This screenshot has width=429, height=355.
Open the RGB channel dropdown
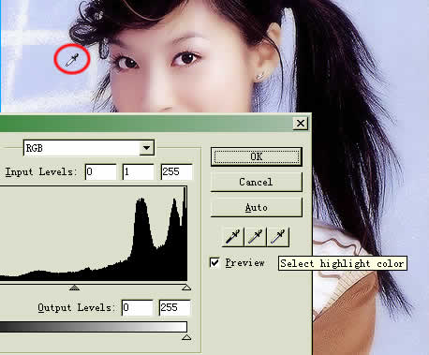pos(146,148)
